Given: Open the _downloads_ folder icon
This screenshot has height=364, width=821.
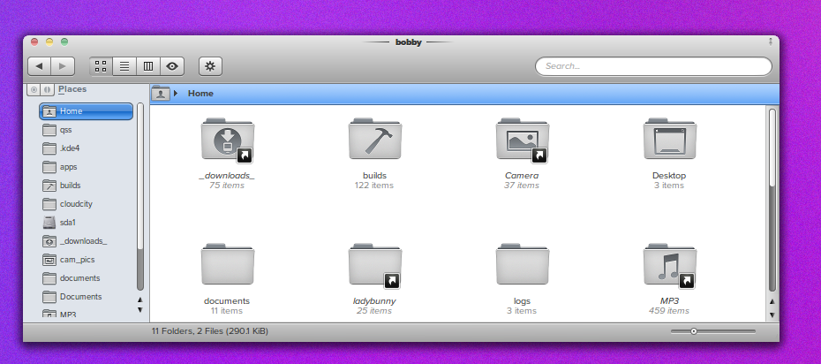Looking at the screenshot, I should click(x=227, y=140).
